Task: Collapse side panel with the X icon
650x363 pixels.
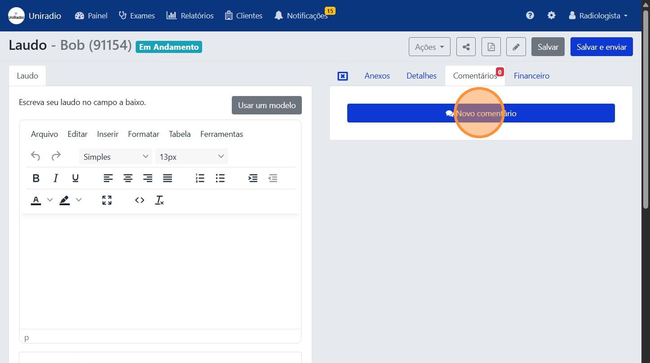Action: point(342,76)
